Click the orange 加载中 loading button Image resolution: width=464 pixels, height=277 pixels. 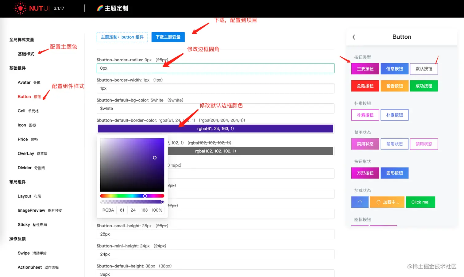tap(387, 202)
